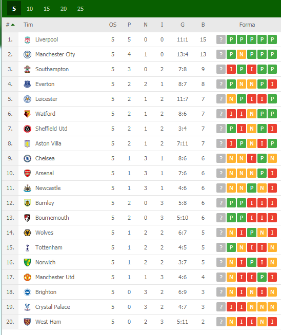Click the Everton club crest
Image resolution: width=281 pixels, height=335 pixels.
[x=27, y=84]
